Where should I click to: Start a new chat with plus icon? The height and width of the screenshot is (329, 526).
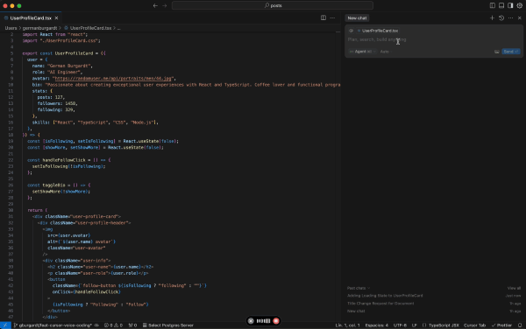[x=492, y=17]
